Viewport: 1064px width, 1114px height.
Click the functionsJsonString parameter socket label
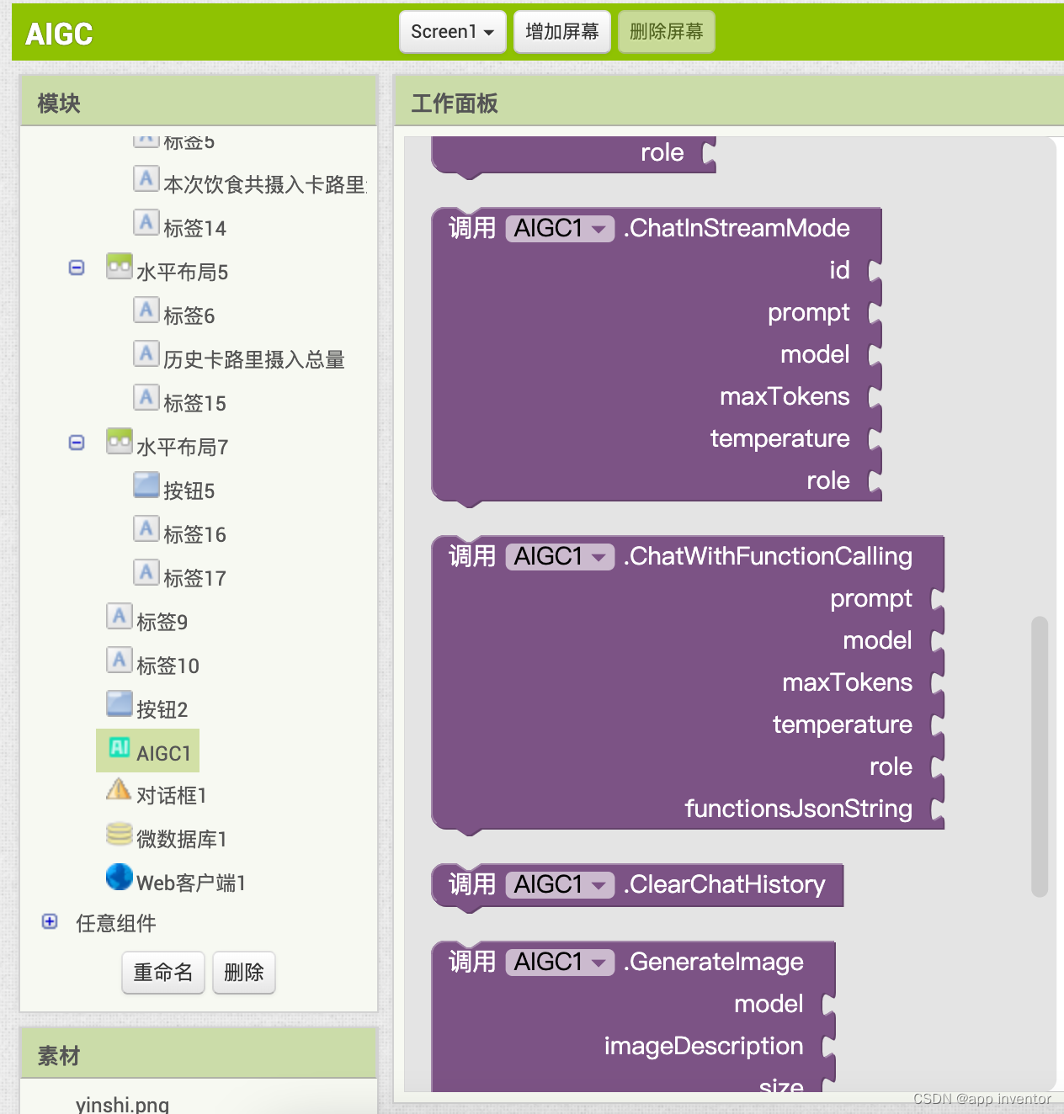coord(799,809)
